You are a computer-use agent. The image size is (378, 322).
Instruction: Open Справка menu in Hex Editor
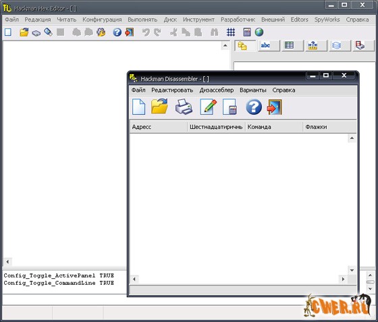357,20
